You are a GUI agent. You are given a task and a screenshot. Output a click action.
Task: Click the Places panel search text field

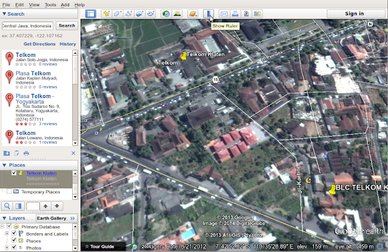point(33,206)
